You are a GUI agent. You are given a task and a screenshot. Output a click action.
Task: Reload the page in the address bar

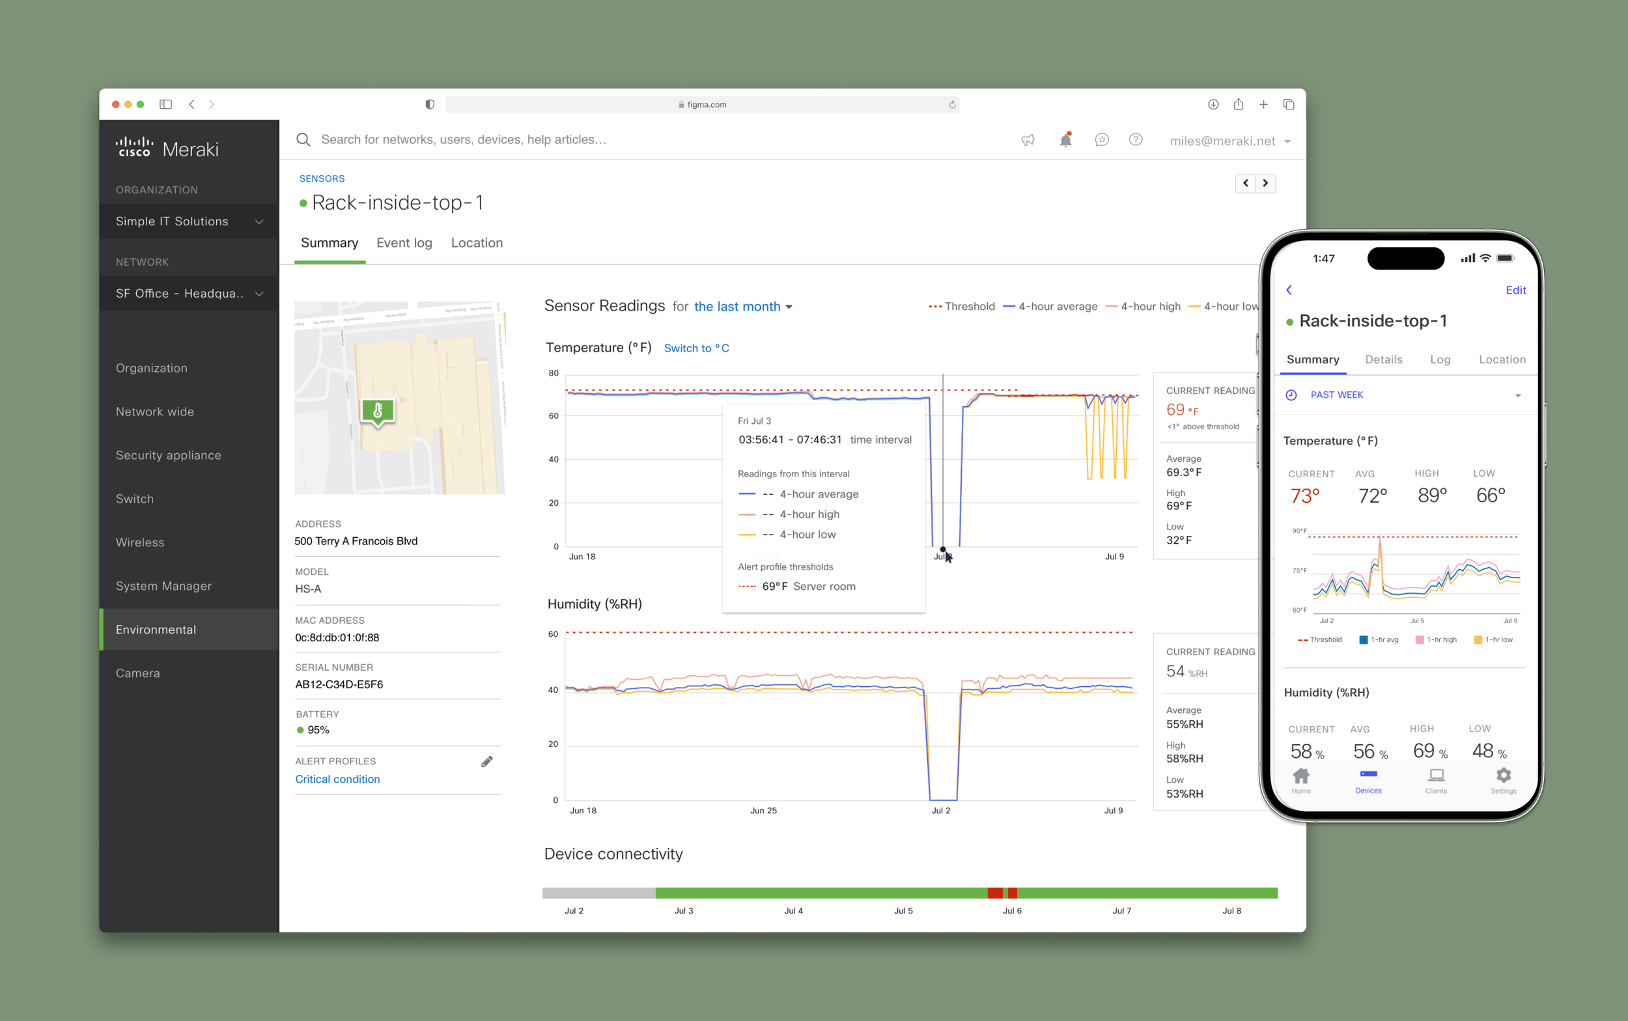point(952,105)
